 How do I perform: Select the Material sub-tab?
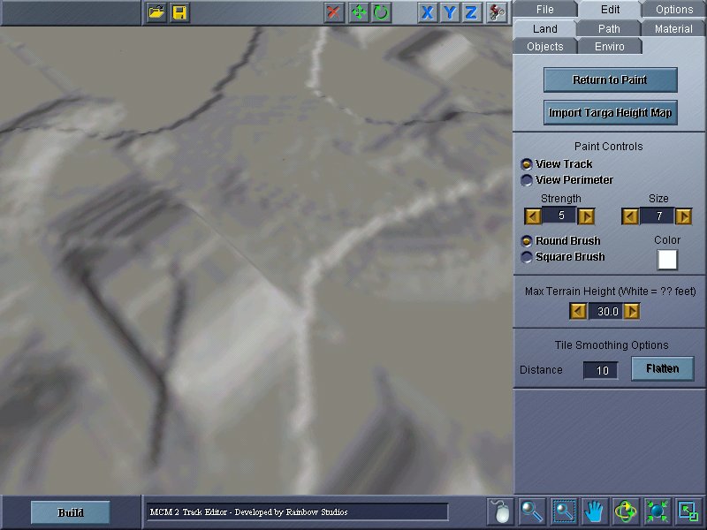coord(673,29)
